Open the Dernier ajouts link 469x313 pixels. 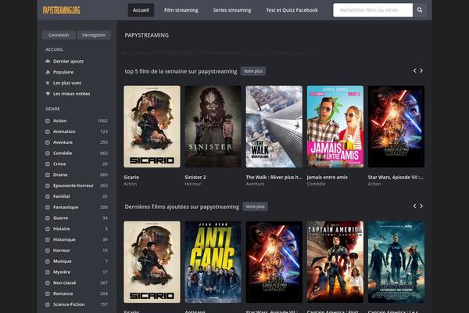(x=68, y=61)
